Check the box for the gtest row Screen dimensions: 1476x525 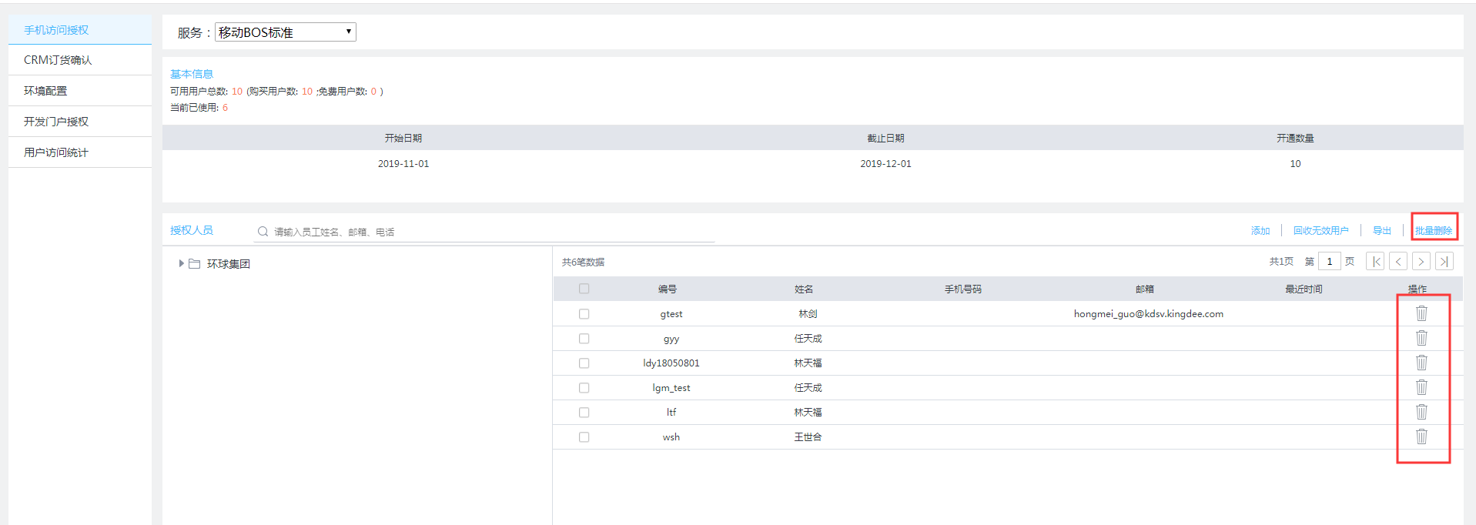click(x=584, y=314)
